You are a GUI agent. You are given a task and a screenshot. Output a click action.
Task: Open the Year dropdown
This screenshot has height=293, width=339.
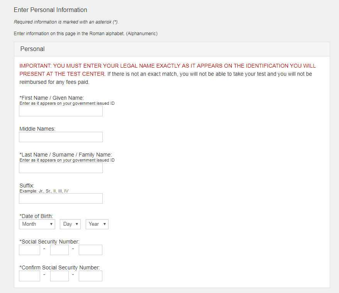[97, 224]
